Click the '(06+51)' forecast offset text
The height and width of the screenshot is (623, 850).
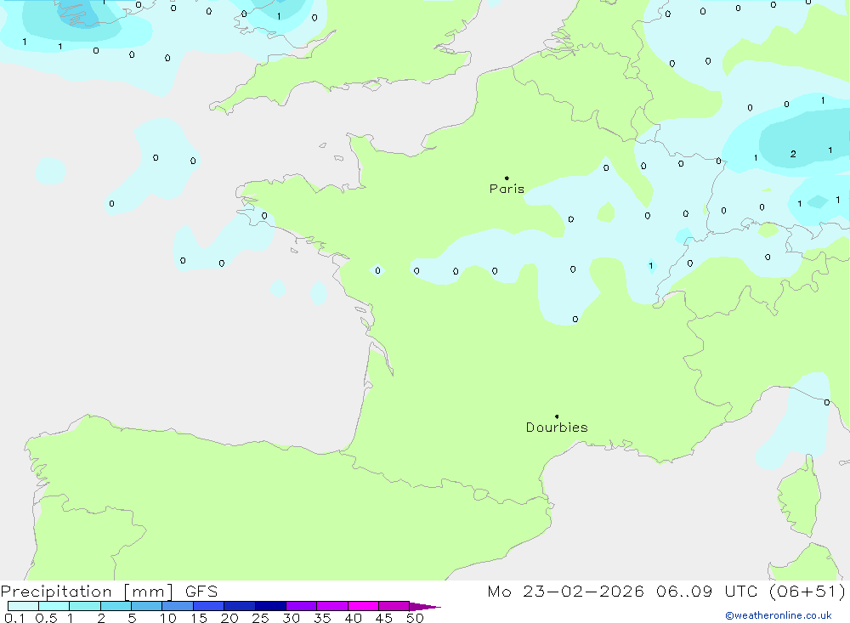pos(807,592)
